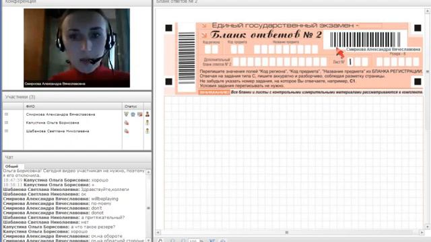Screen dimensions: 431x242
Task: Open row menu icon for Смирнова Александра Вячеславовна
Action: [x=6, y=114]
